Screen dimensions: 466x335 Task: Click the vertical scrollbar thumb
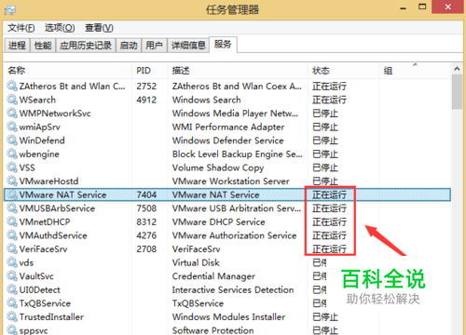(457, 92)
